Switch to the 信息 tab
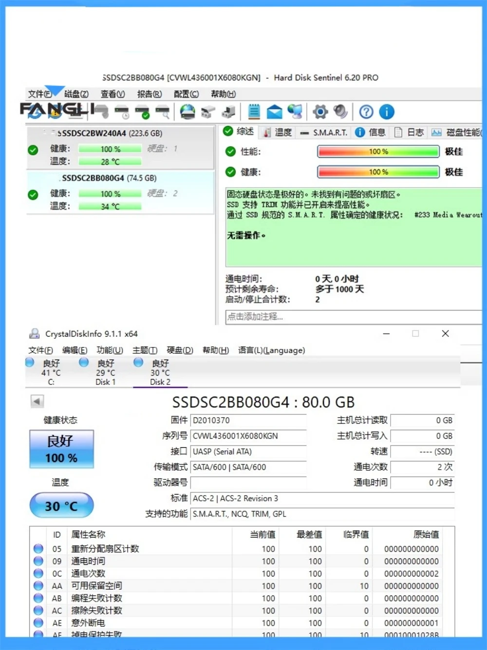 click(x=371, y=132)
